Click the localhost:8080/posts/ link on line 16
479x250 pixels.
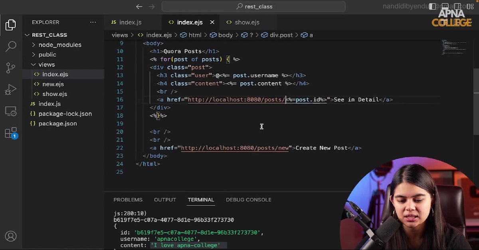click(x=236, y=100)
